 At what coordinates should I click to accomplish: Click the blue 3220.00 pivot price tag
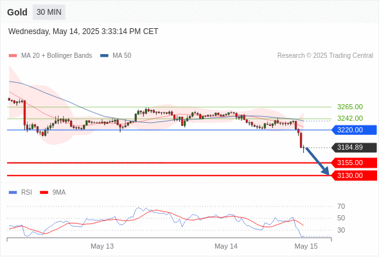[354, 130]
